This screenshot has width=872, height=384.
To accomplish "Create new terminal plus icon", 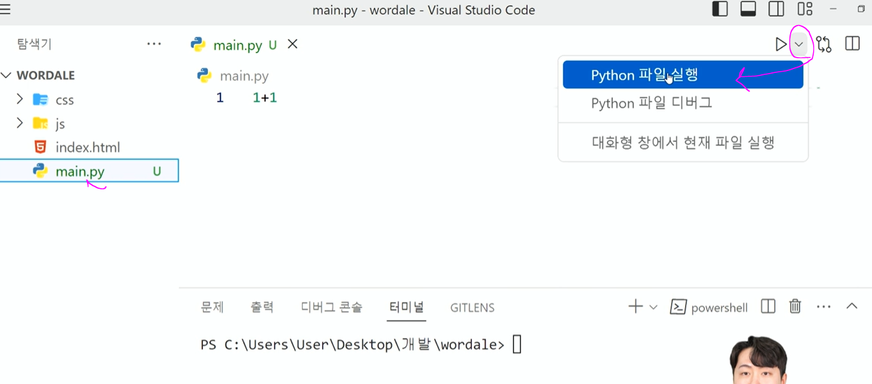I will tap(635, 307).
